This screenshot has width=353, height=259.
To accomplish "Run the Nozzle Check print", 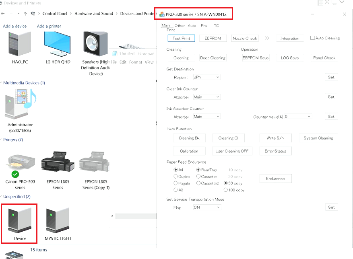I will (245, 38).
